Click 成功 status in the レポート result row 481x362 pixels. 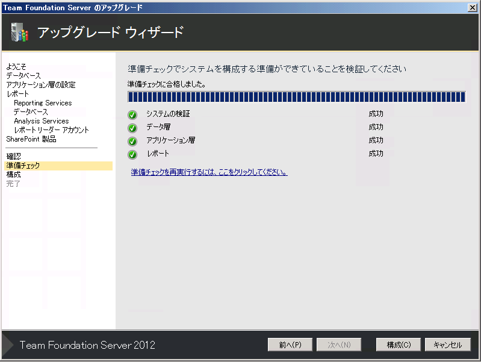coord(376,154)
